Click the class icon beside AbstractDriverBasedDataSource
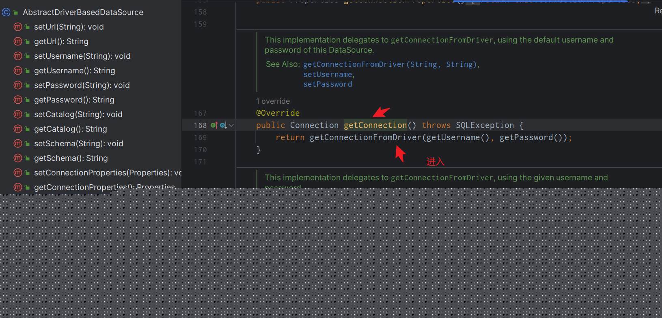662x318 pixels. tap(6, 13)
